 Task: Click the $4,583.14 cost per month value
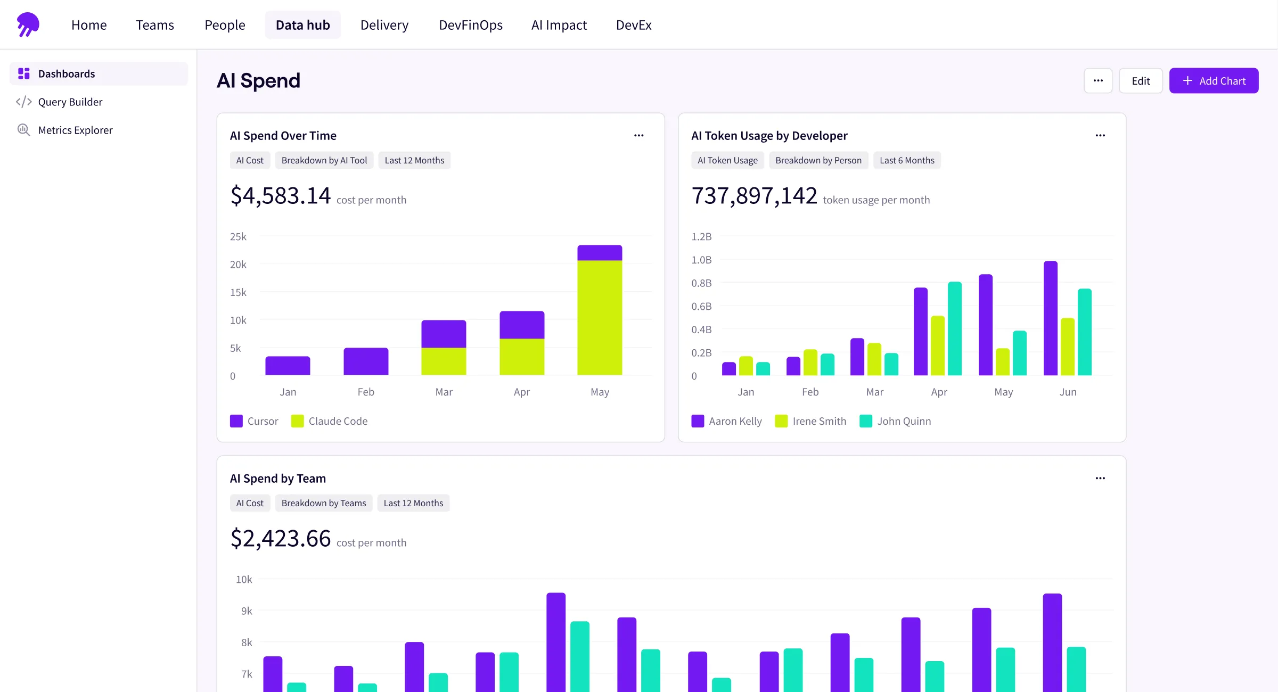pos(280,195)
